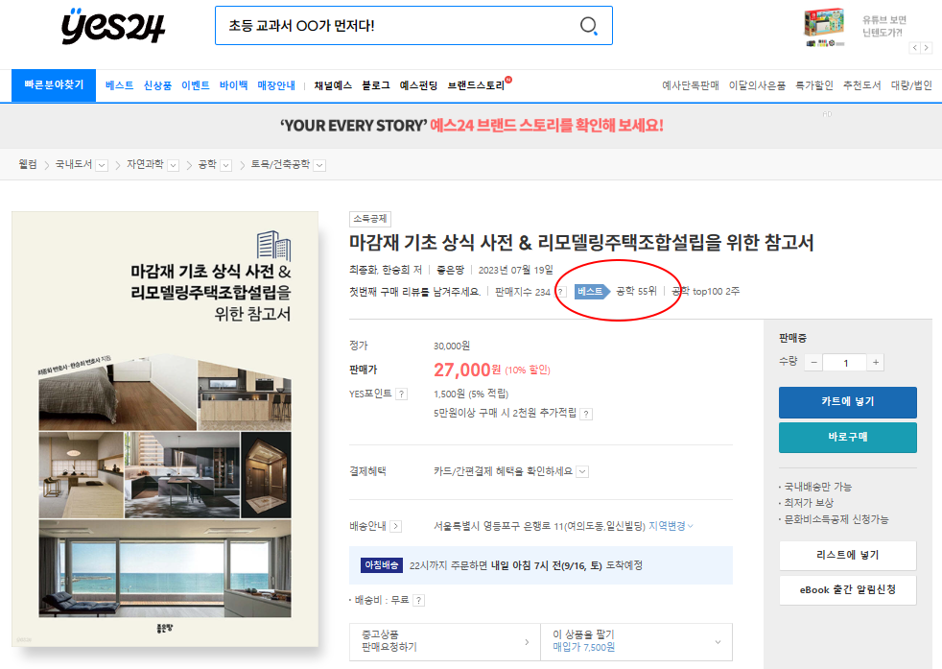Click 리스트에 넣기 button
The image size is (942, 669).
pyautogui.click(x=848, y=556)
